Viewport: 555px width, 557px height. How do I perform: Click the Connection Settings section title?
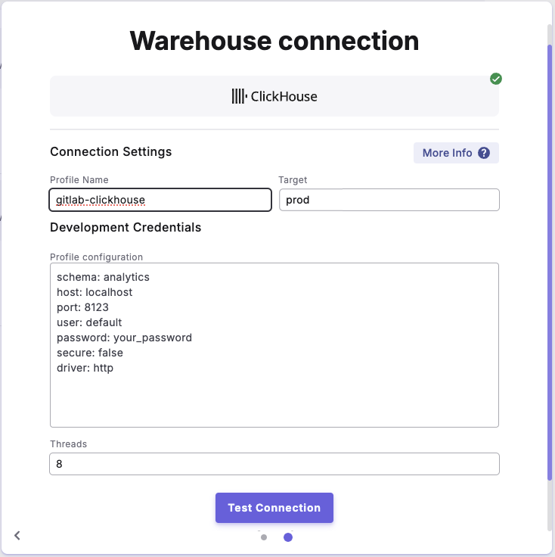(x=111, y=151)
